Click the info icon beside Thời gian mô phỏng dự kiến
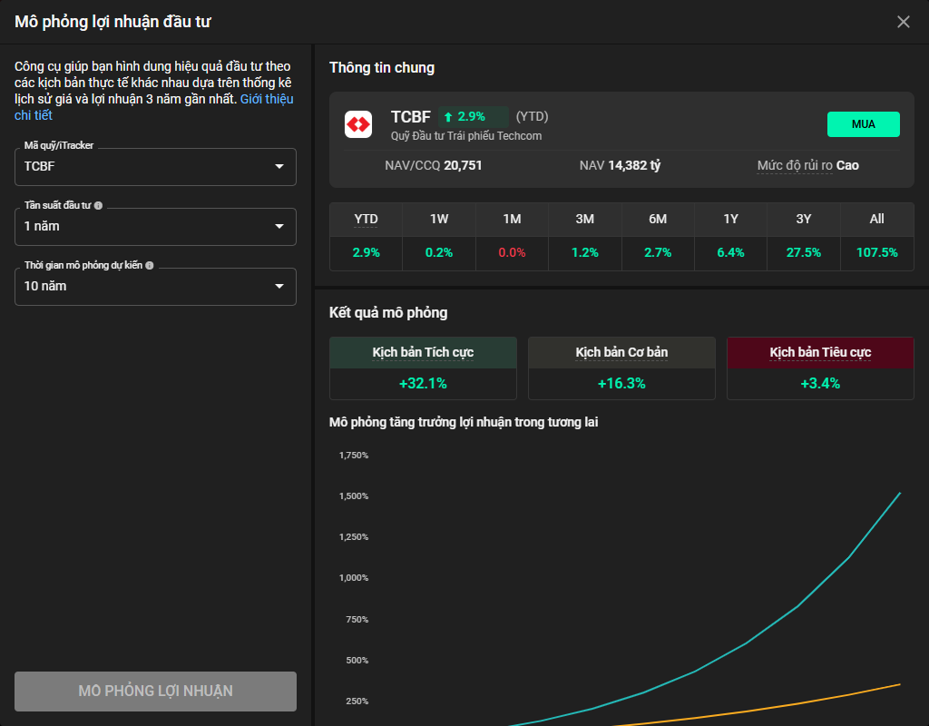This screenshot has height=726, width=929. [x=150, y=266]
